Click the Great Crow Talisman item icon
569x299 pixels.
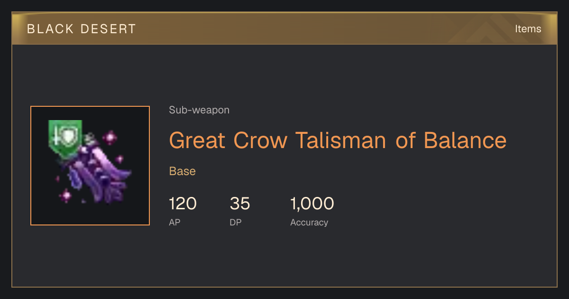click(90, 166)
